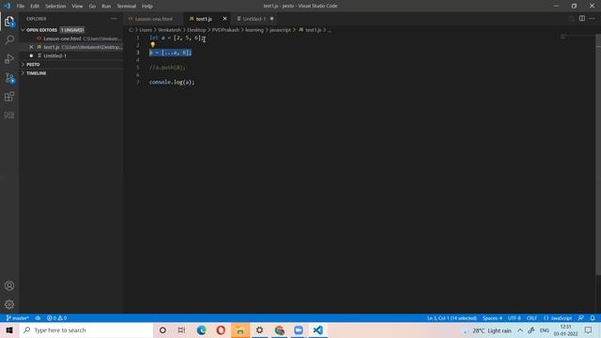Click the Windows Start button
Image resolution: width=601 pixels, height=338 pixels.
tap(9, 330)
